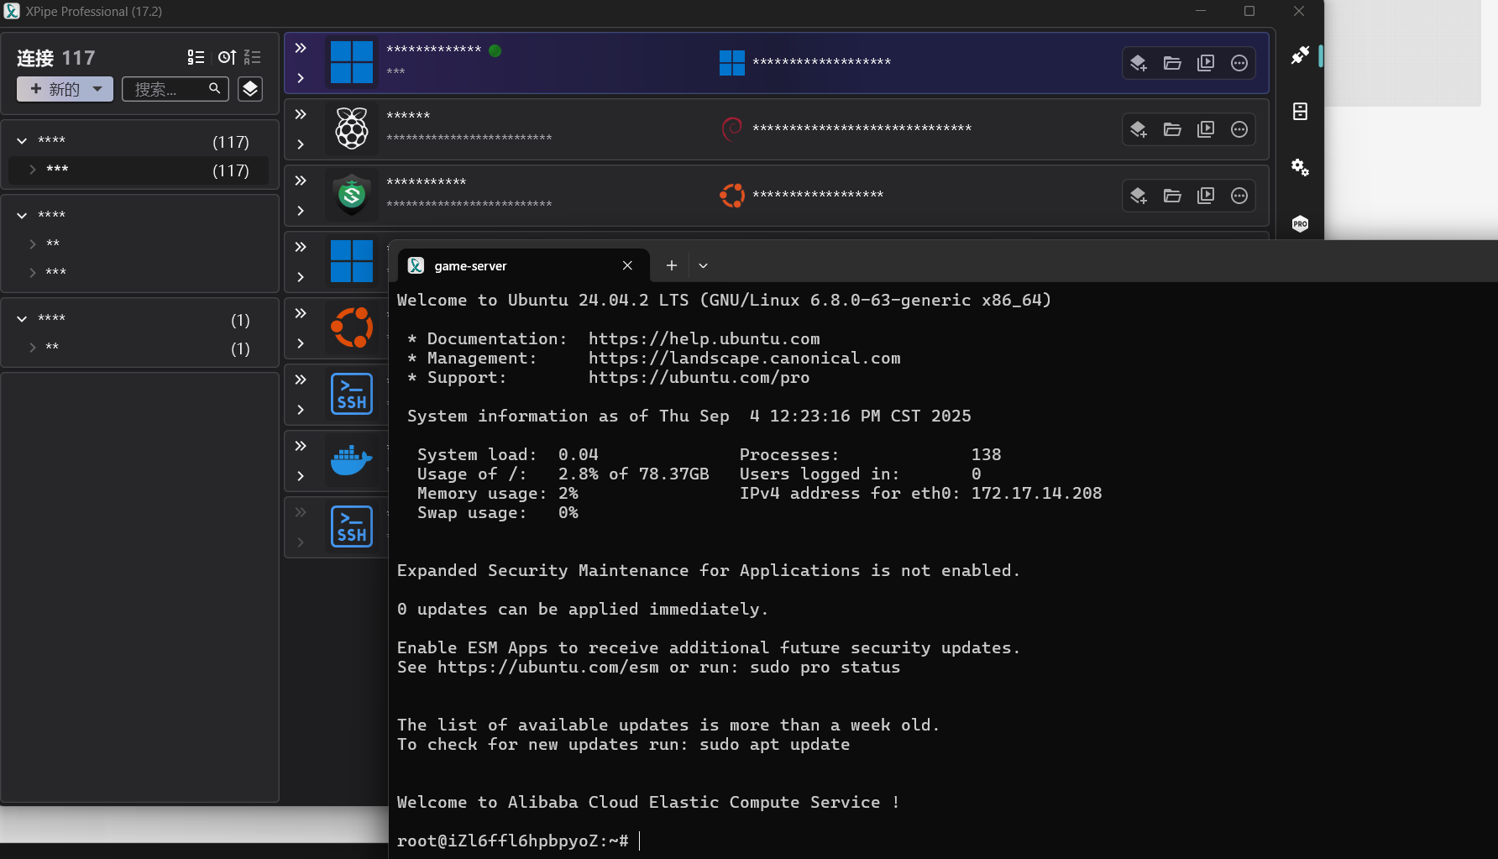1498x859 pixels.
Task: Expand the ** child item showing (1)
Action: point(33,348)
